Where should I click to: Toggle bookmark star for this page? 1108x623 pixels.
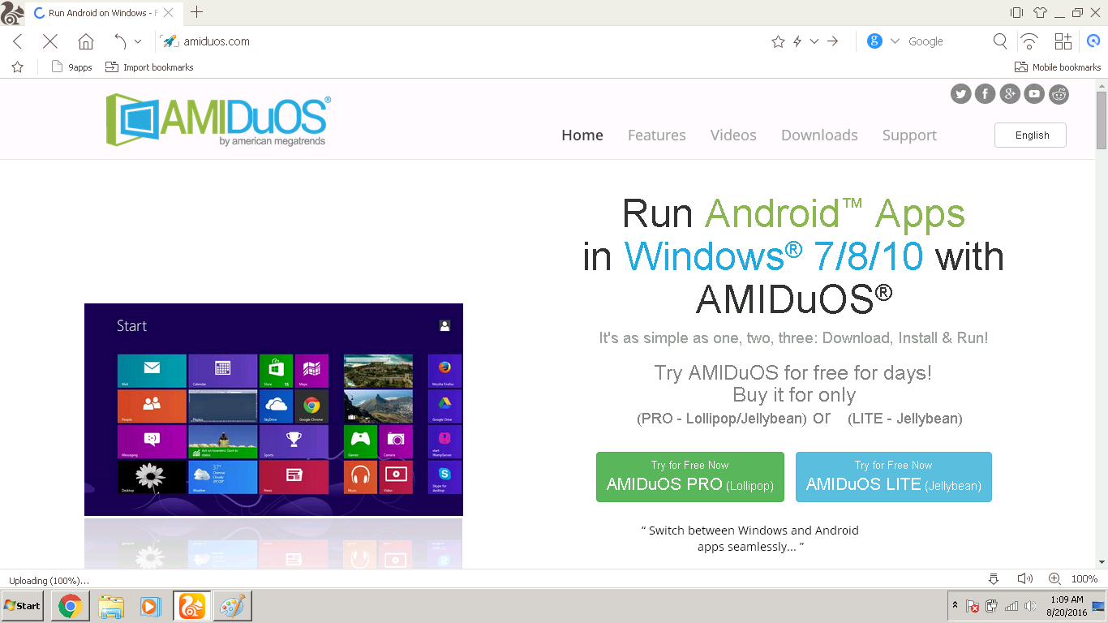coord(778,41)
